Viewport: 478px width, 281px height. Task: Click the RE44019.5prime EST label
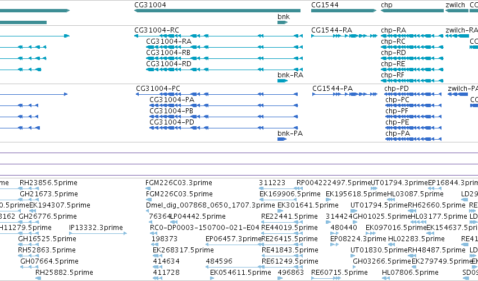pos(289,228)
